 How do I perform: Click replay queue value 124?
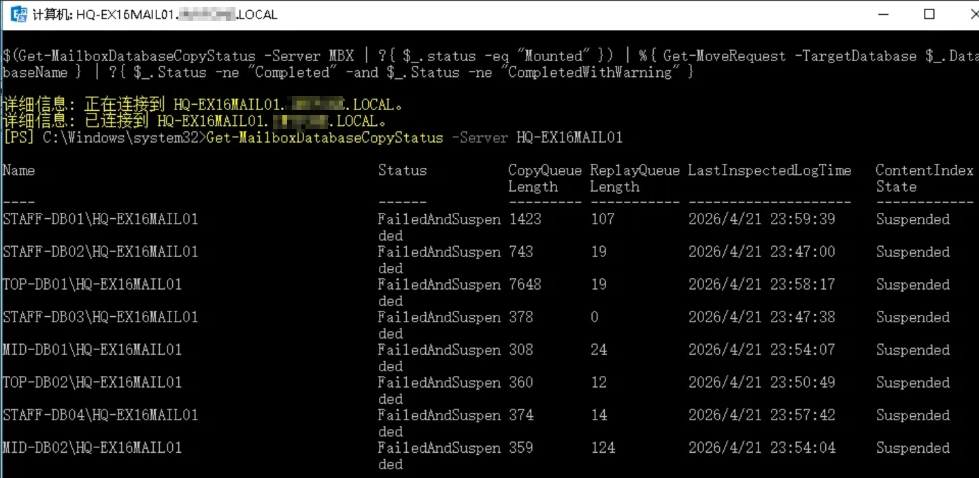pos(602,448)
